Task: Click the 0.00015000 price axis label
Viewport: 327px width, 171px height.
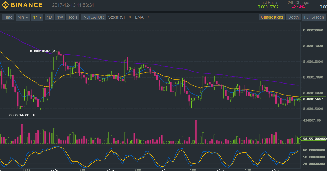Action: click(x=313, y=109)
